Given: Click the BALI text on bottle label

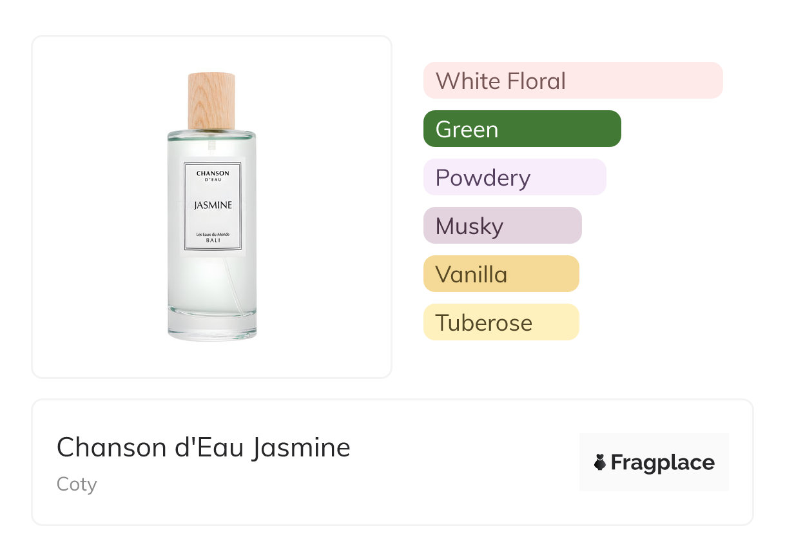Looking at the screenshot, I should (213, 240).
